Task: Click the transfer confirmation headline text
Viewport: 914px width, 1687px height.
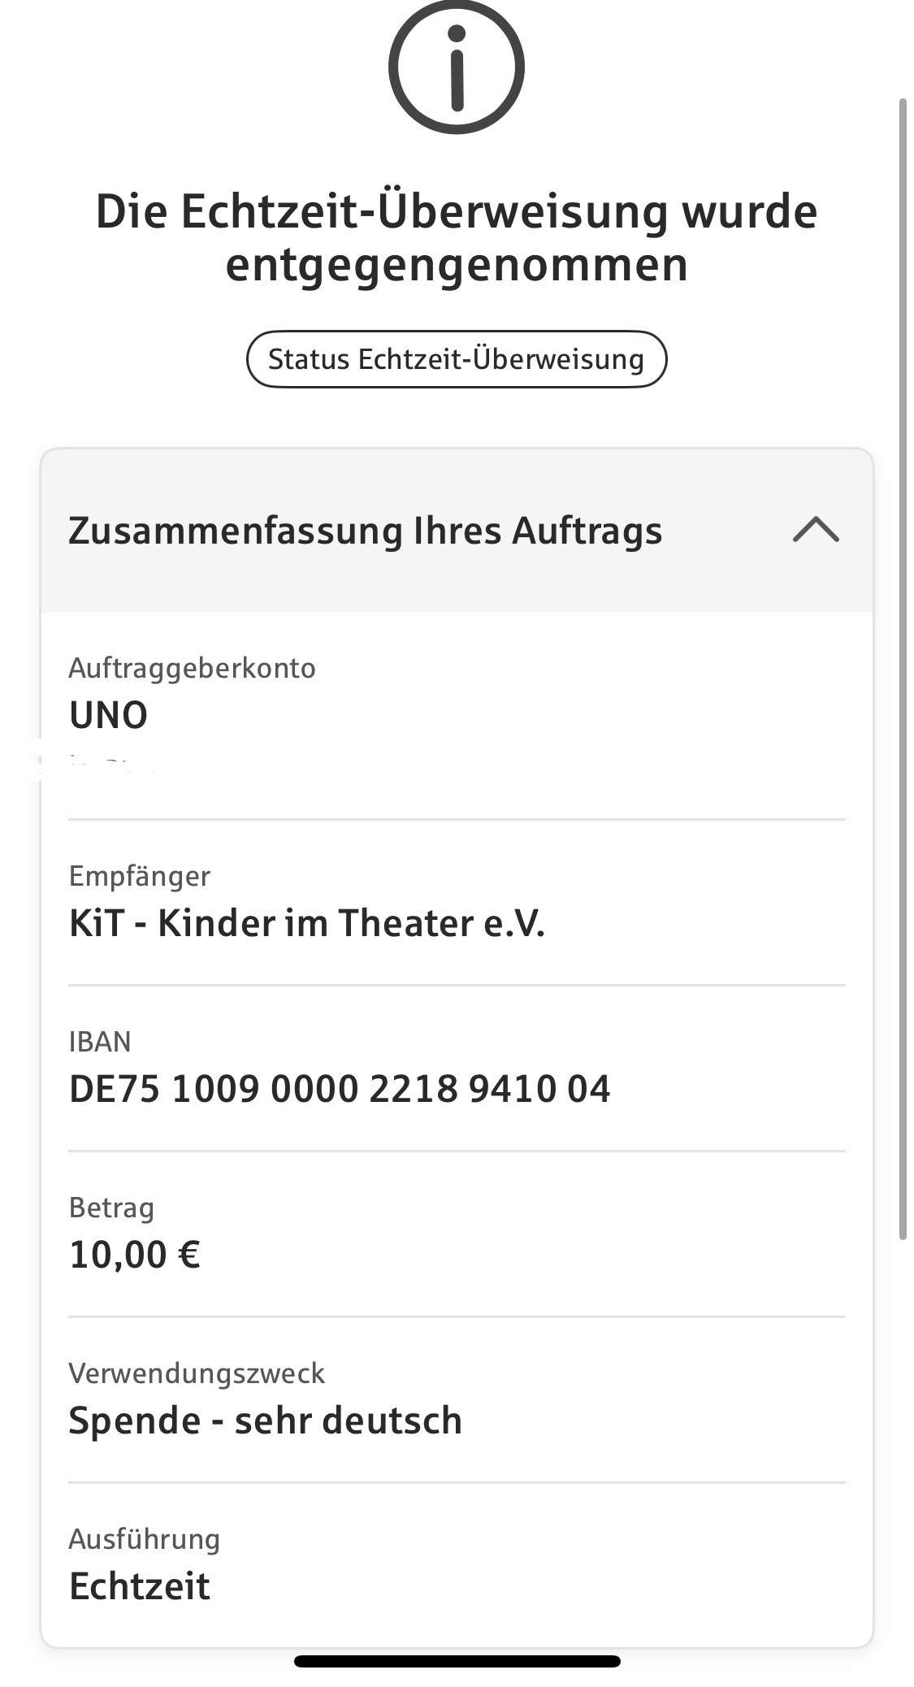Action: [x=456, y=237]
